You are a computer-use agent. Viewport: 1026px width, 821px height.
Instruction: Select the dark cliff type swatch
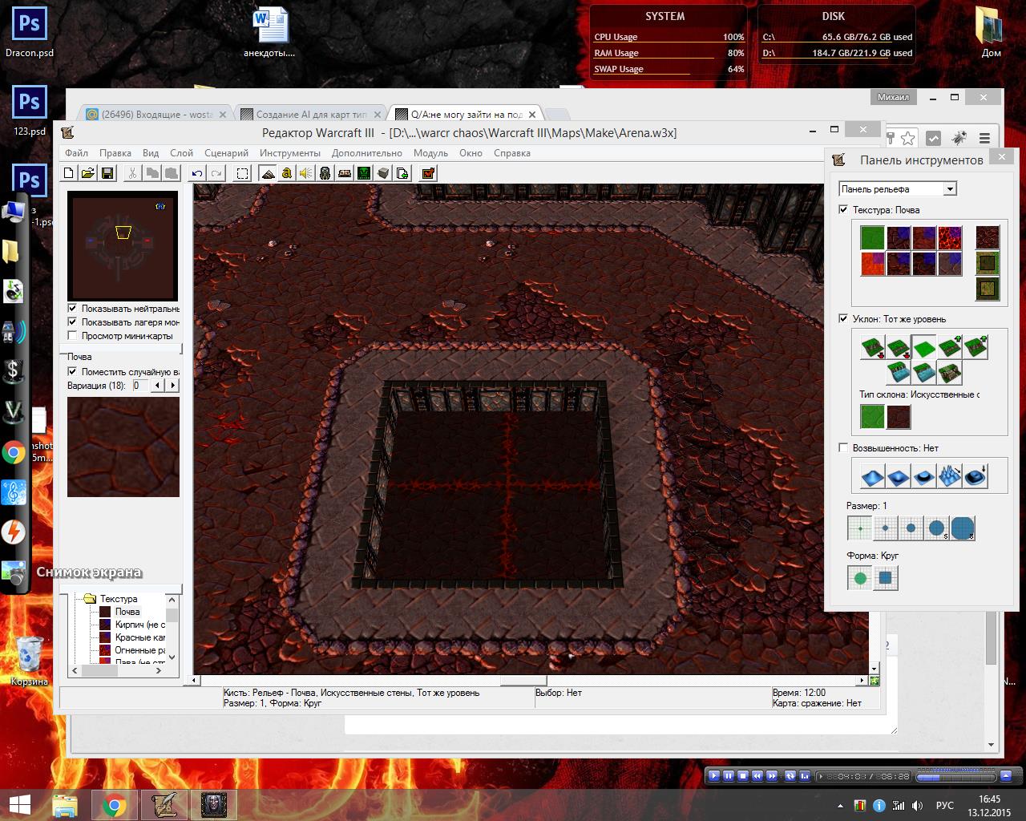click(x=899, y=417)
